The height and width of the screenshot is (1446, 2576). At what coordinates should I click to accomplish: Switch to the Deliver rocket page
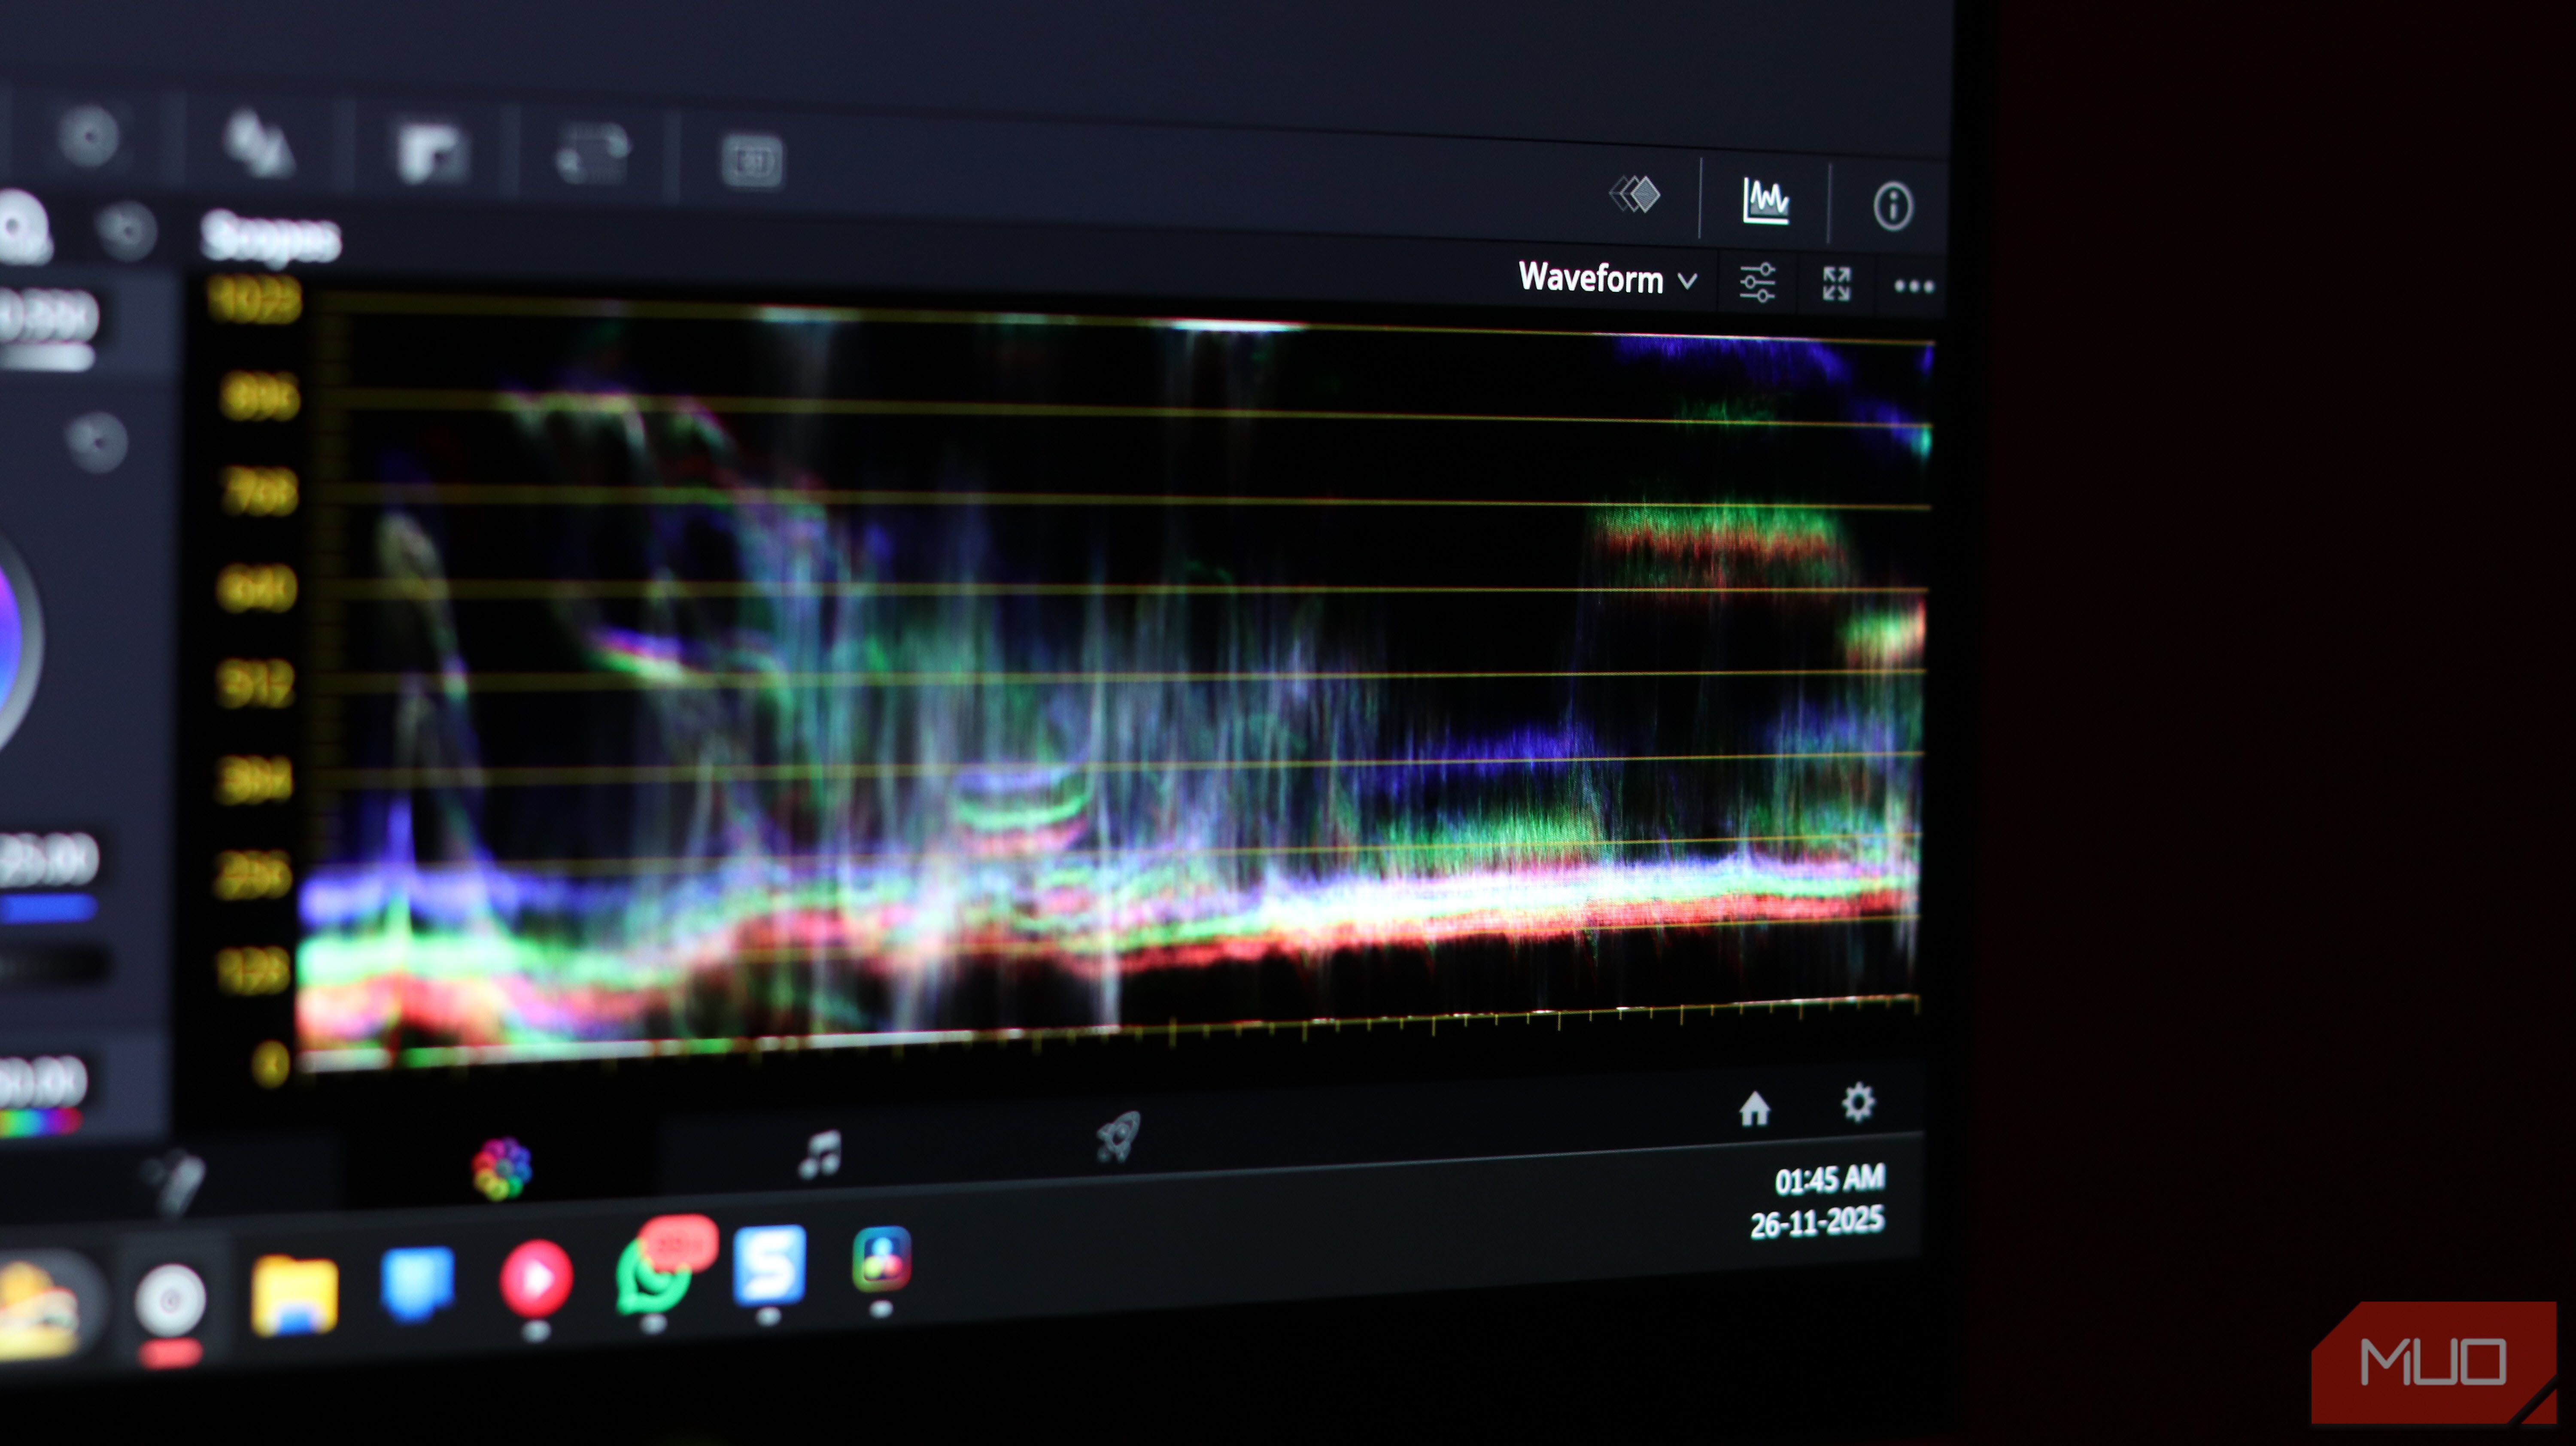tap(1118, 1137)
